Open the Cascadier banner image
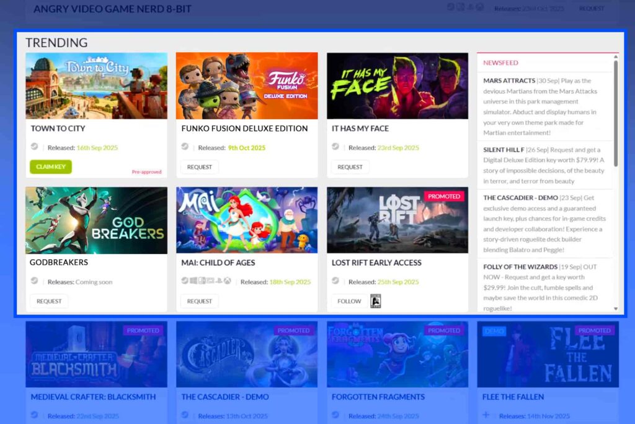This screenshot has width=635, height=424. click(247, 354)
